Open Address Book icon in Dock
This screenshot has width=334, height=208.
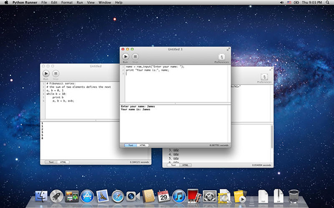[x=148, y=196]
